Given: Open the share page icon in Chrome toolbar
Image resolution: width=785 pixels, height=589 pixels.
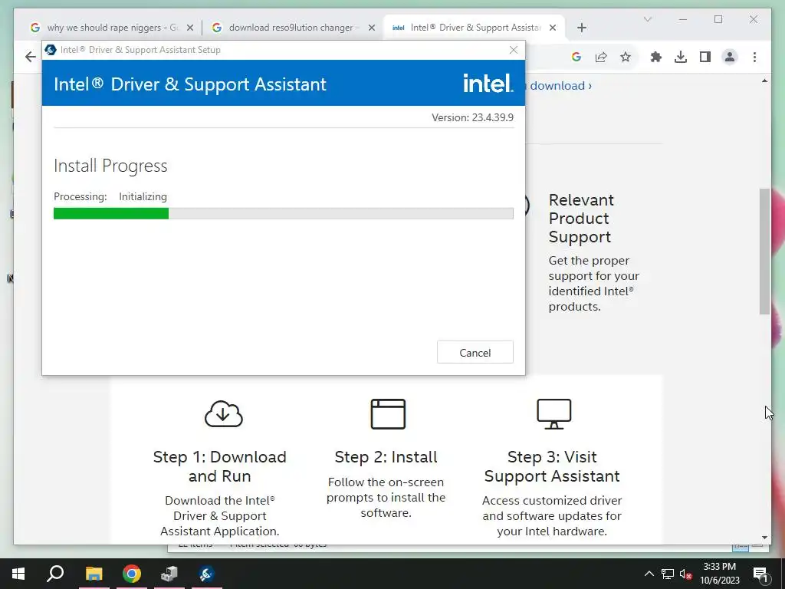Looking at the screenshot, I should point(601,57).
